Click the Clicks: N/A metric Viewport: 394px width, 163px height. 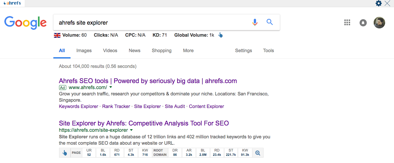[x=106, y=35]
